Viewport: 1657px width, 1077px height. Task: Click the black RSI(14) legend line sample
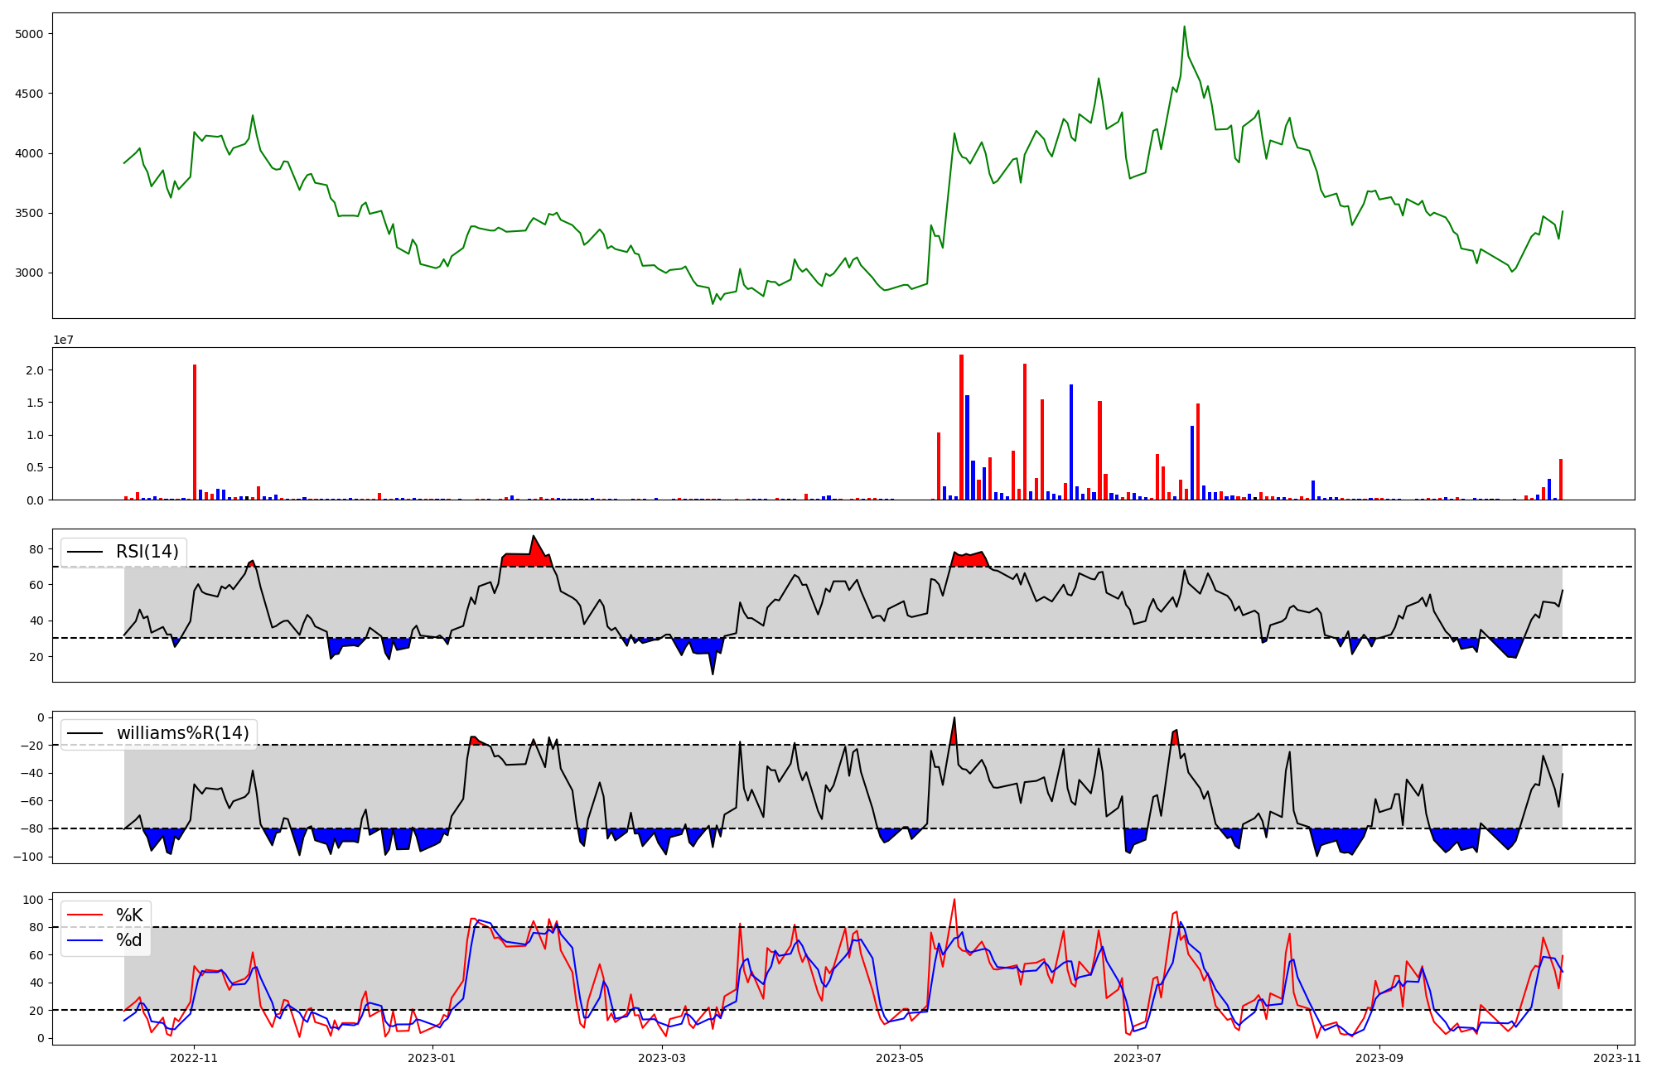[x=85, y=553]
